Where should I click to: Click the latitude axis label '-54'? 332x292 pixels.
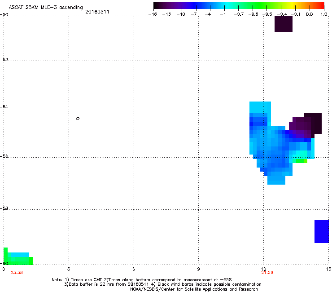(x=4, y=107)
